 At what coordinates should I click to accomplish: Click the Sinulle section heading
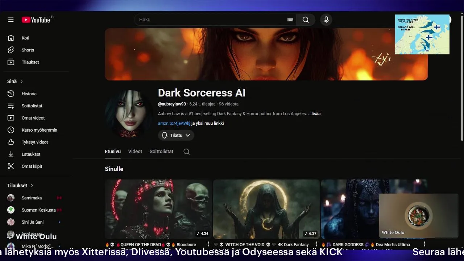coord(114,169)
